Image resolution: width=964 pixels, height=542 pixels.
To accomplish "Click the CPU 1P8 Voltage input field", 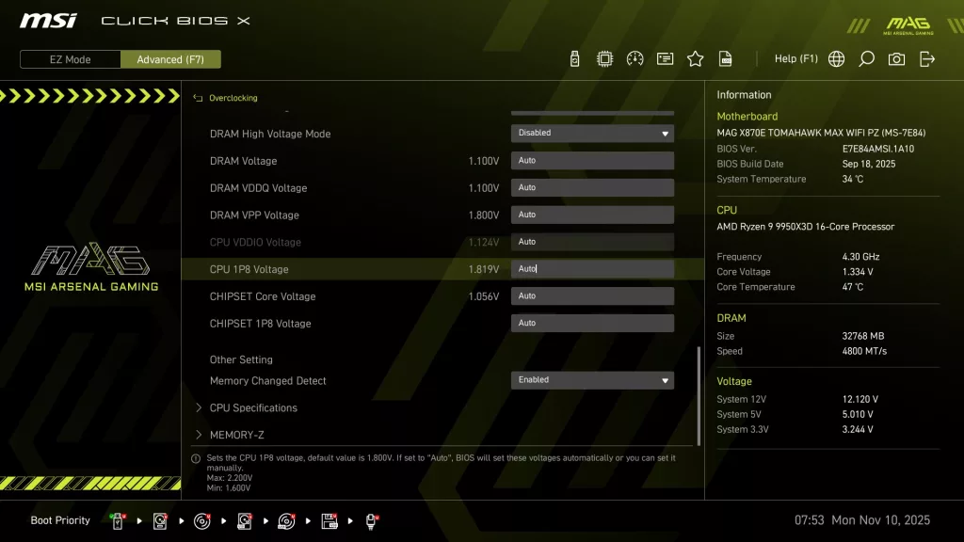I will point(591,269).
